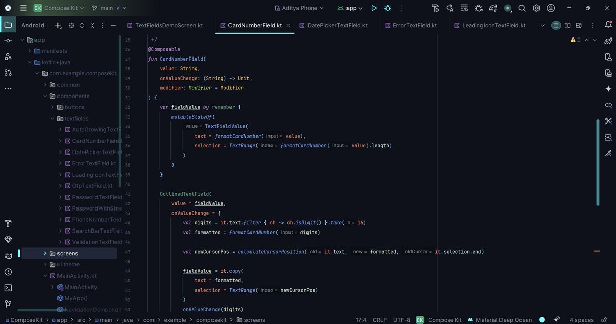
Task: Click UTF-8 encoding in status bar
Action: pos(402,320)
